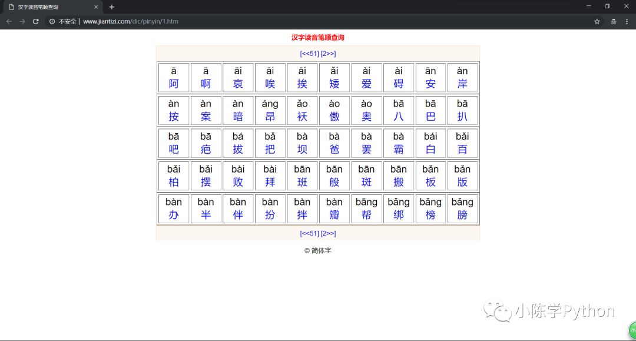The width and height of the screenshot is (636, 341).
Task: Open character 板 link
Action: [x=430, y=183]
